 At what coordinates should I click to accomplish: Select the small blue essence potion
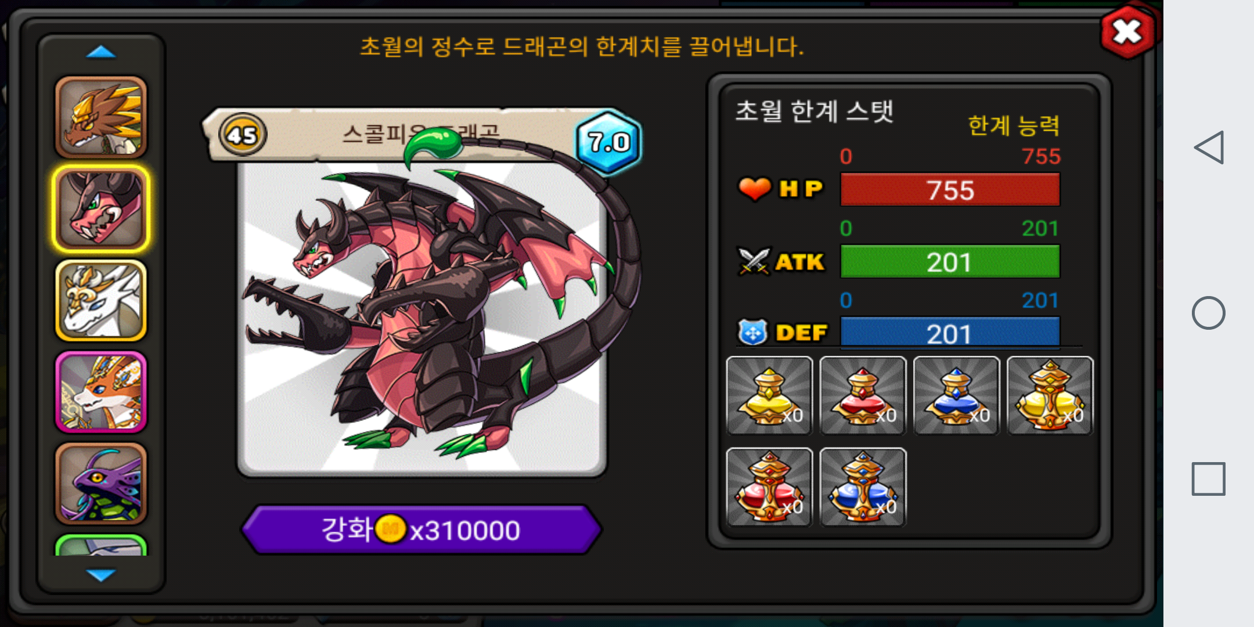pos(956,395)
